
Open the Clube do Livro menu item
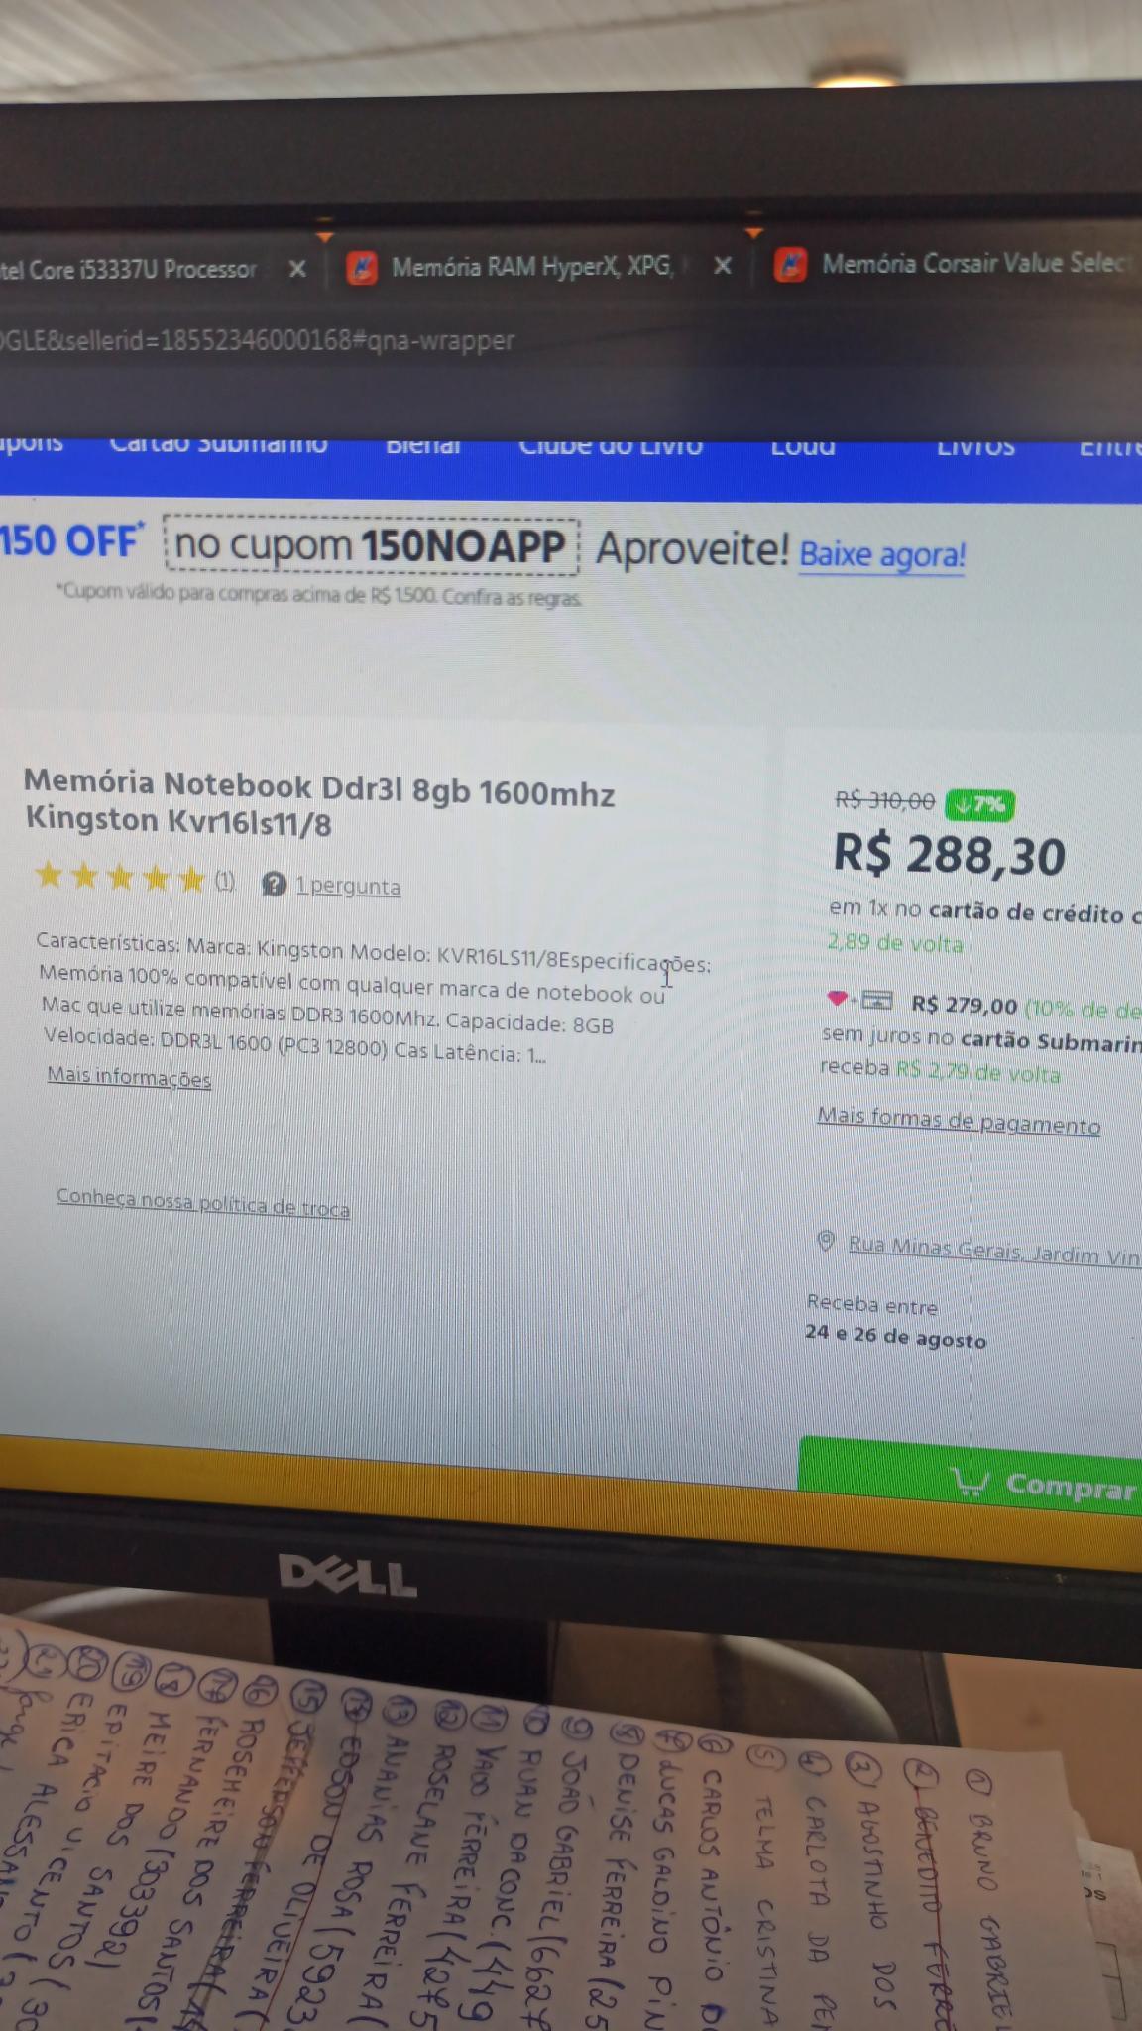[611, 446]
